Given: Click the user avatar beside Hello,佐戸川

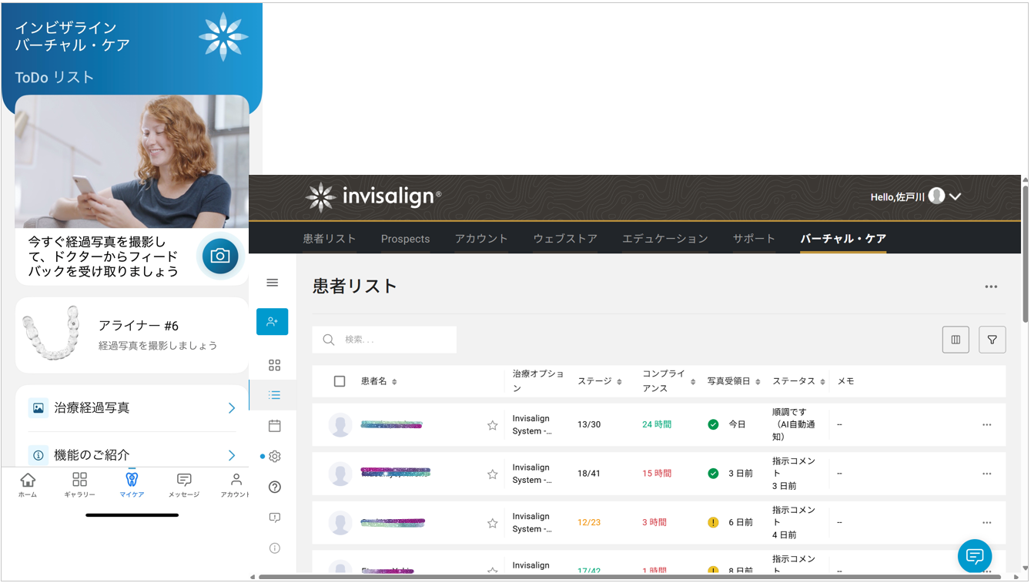Looking at the screenshot, I should [x=936, y=196].
